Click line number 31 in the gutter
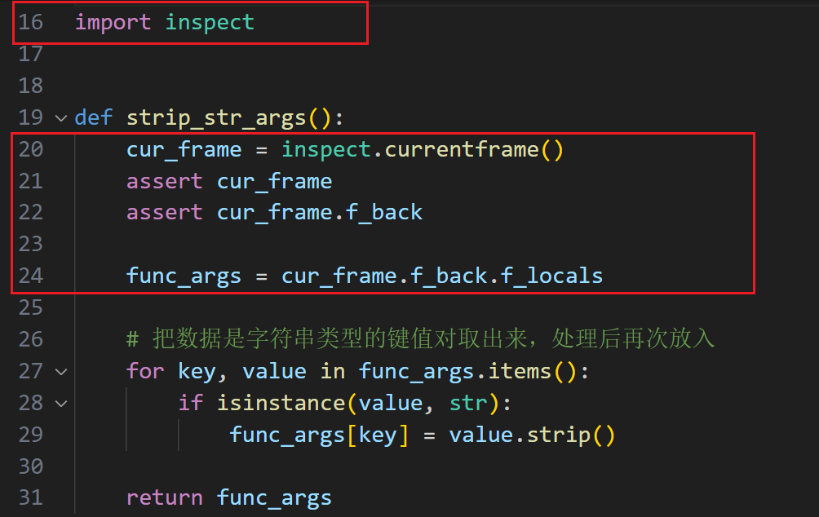 (30, 497)
